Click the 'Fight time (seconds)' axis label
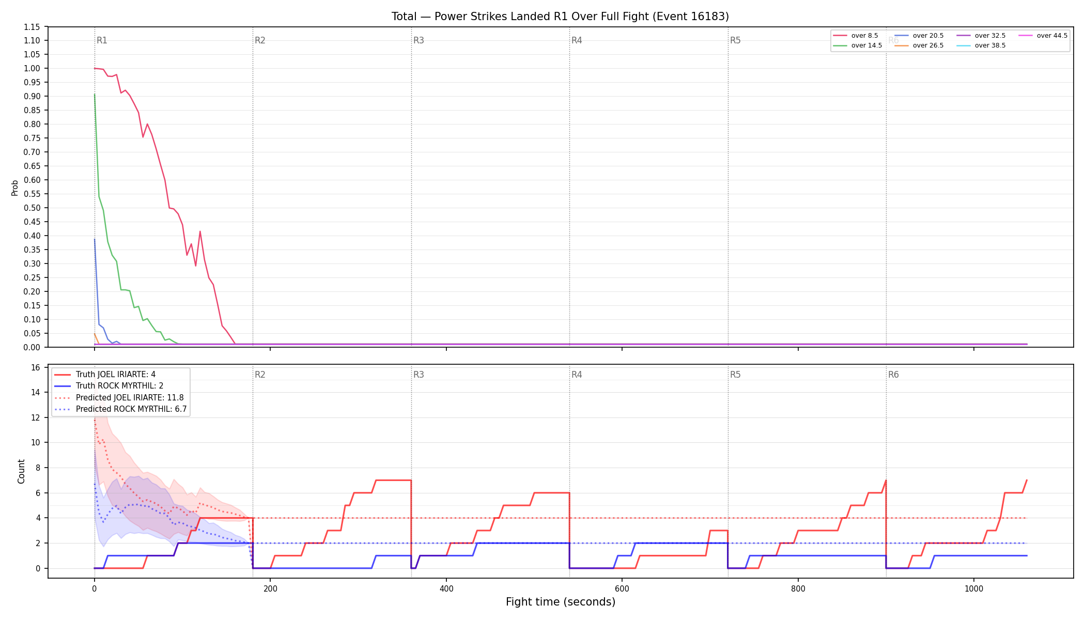 click(x=561, y=602)
